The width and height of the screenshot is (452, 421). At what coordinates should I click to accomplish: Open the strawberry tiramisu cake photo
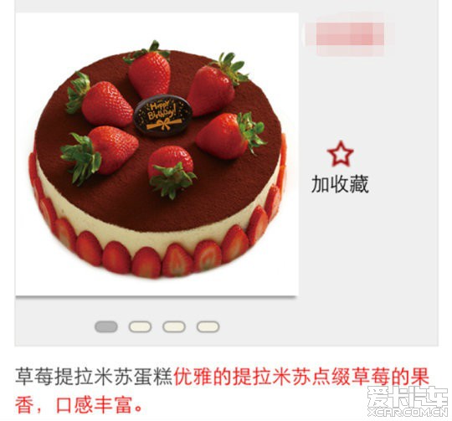(157, 154)
